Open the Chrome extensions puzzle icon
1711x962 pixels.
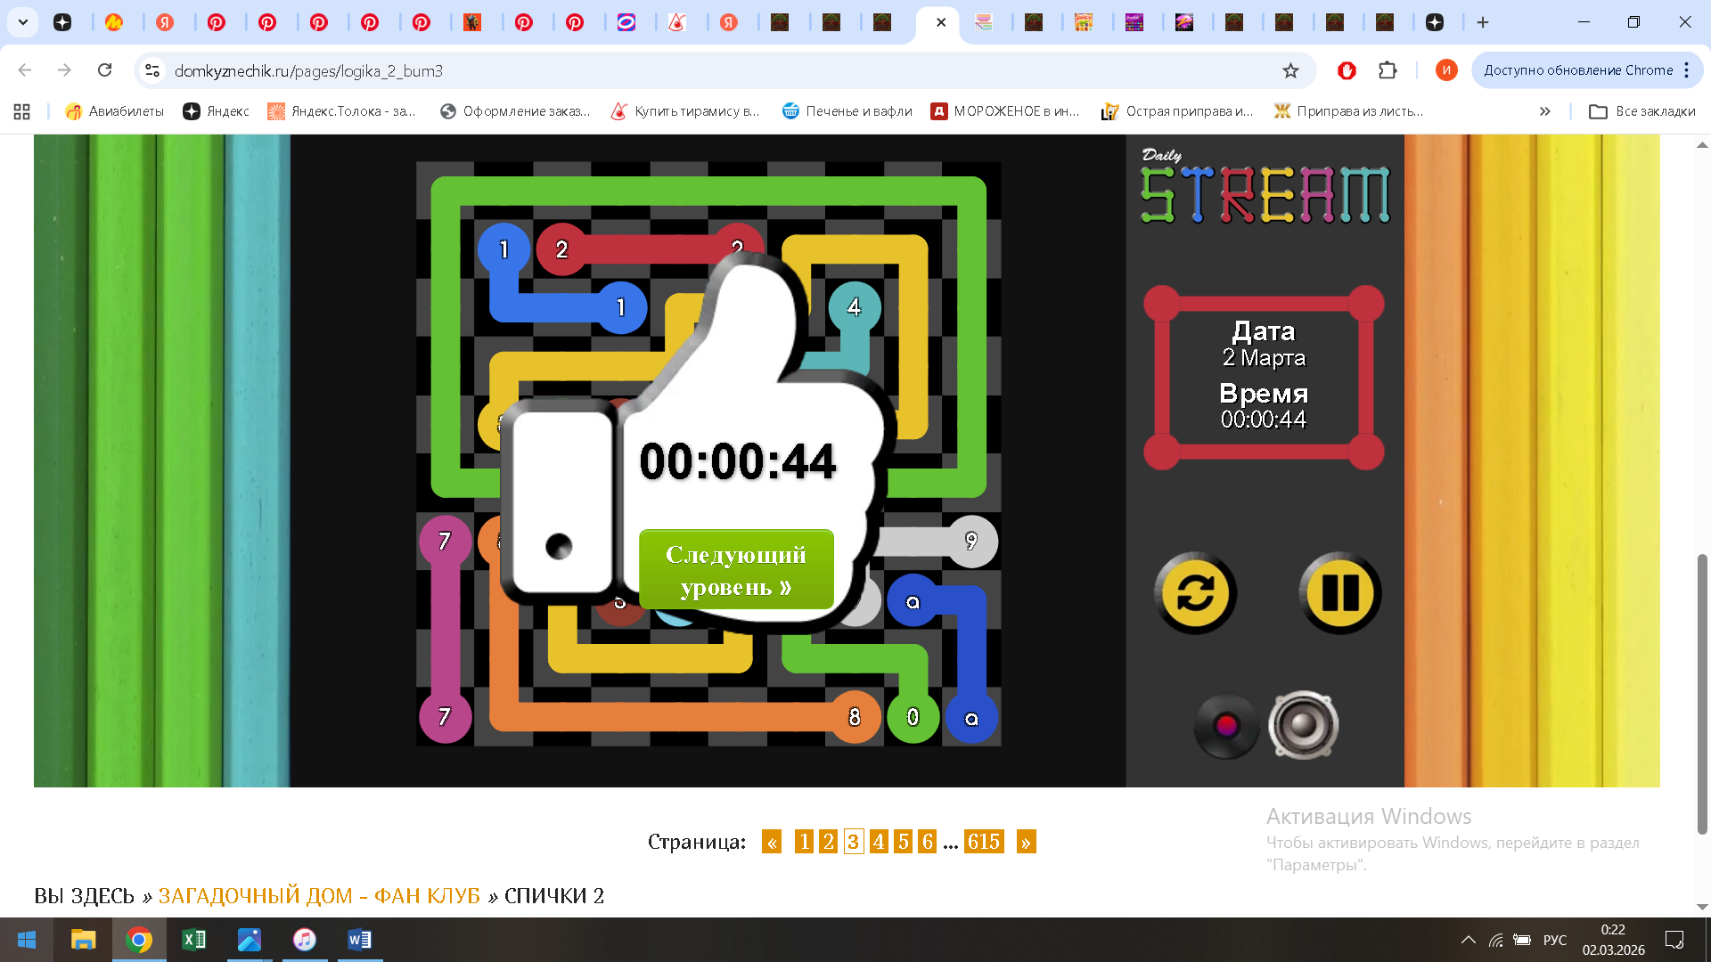tap(1388, 70)
